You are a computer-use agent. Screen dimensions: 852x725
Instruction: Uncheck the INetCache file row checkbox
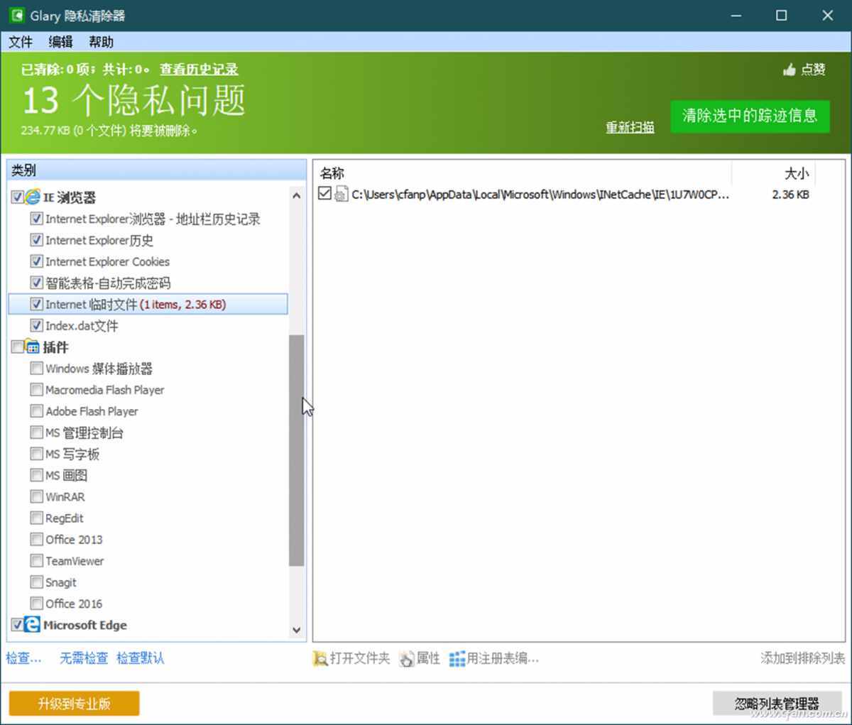324,193
